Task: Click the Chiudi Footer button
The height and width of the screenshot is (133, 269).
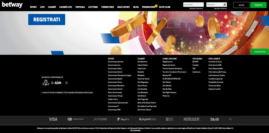Action: point(260,52)
